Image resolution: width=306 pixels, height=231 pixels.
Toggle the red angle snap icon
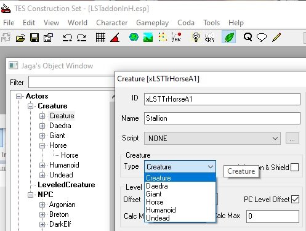(x=115, y=38)
